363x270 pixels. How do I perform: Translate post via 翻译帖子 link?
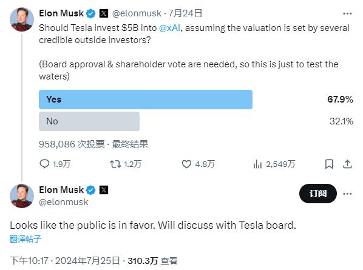point(25,239)
